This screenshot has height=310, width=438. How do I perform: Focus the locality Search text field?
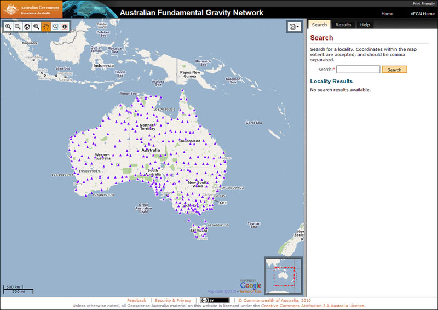(x=358, y=70)
